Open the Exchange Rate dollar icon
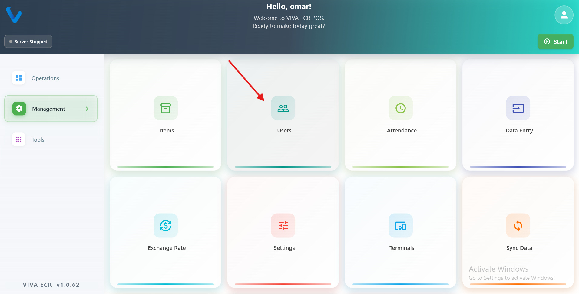This screenshot has width=579, height=294. pos(166,226)
